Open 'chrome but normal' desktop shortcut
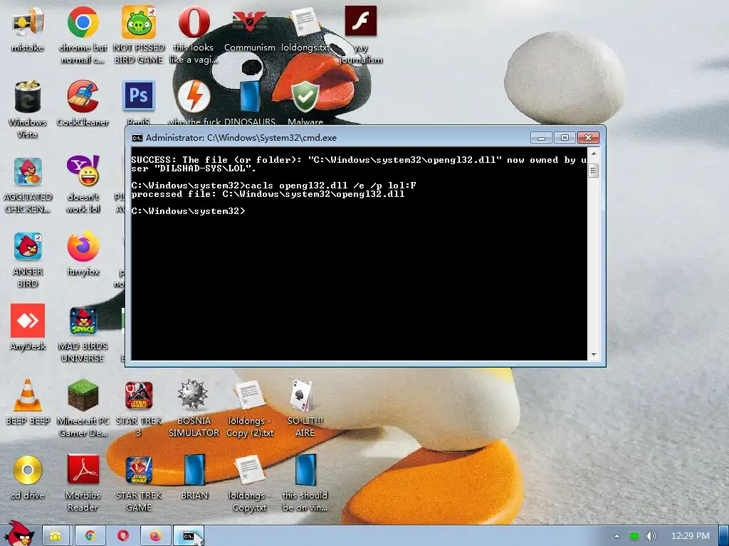This screenshot has width=729, height=546. tap(83, 22)
